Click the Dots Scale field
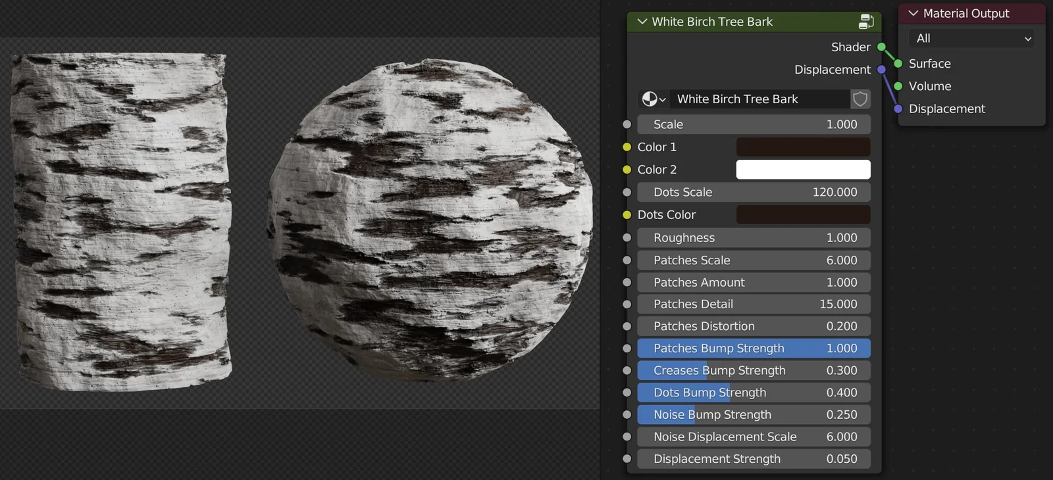The width and height of the screenshot is (1053, 480). click(754, 193)
